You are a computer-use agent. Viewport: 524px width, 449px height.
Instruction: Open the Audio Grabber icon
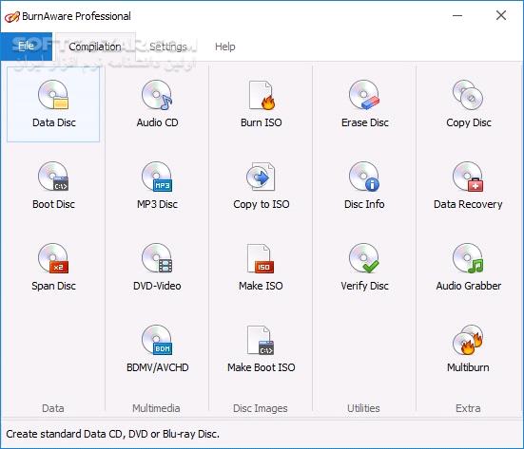click(468, 258)
